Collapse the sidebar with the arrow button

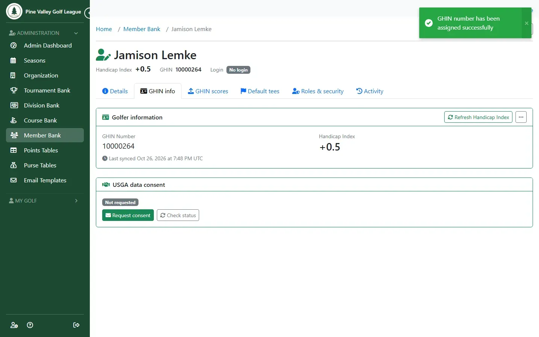coord(88,13)
